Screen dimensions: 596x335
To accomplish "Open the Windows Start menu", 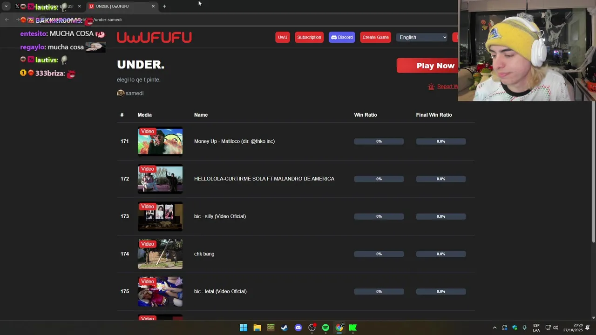I will pyautogui.click(x=244, y=328).
